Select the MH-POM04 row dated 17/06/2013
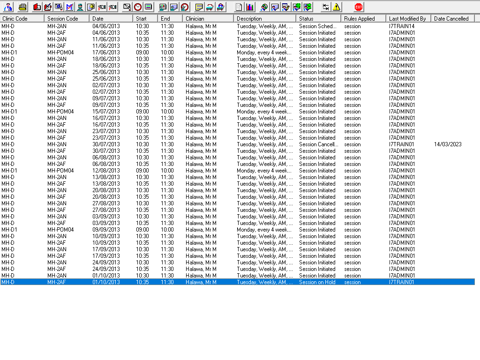 click(237, 52)
